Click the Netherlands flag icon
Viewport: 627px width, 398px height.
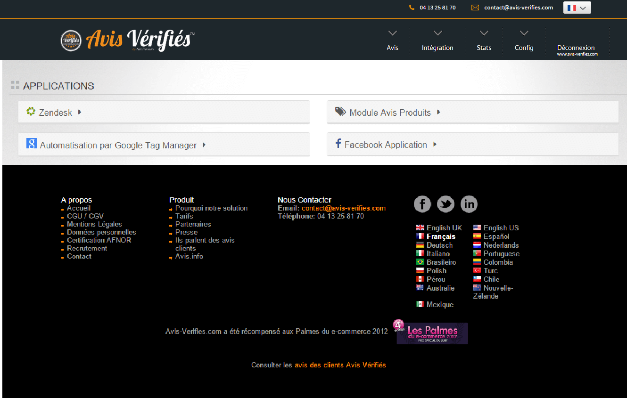point(477,245)
